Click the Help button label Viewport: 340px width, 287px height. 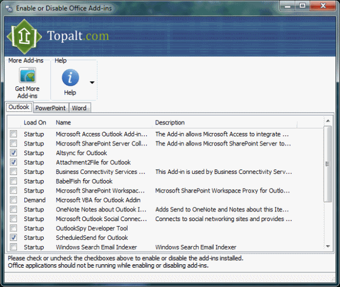point(70,93)
